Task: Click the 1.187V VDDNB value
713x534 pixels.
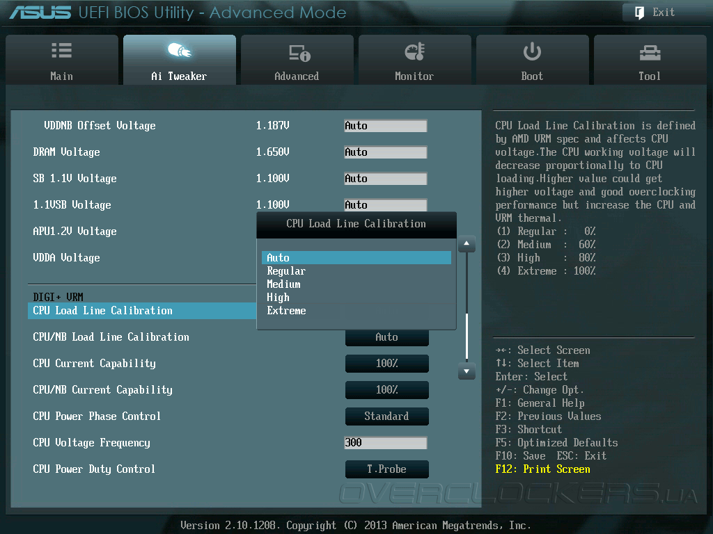Action: [272, 126]
